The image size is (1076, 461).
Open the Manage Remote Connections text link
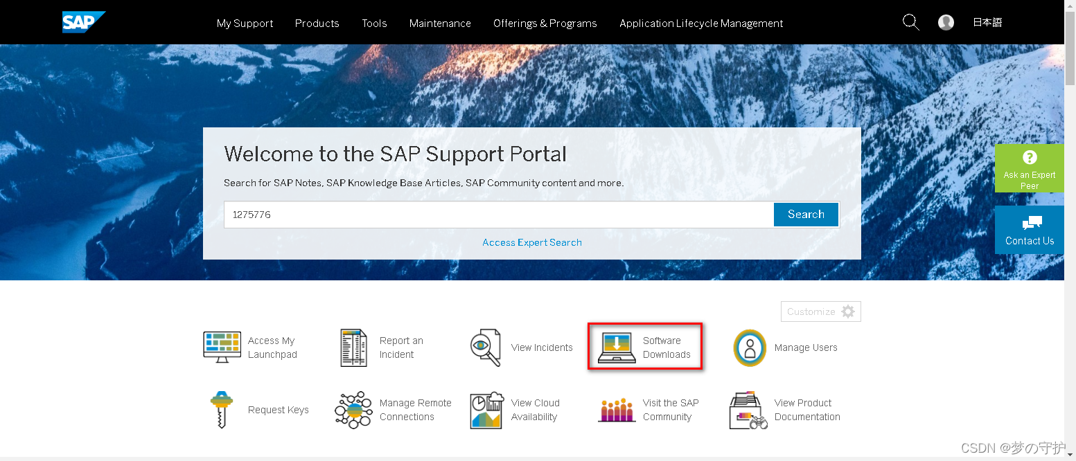click(415, 410)
